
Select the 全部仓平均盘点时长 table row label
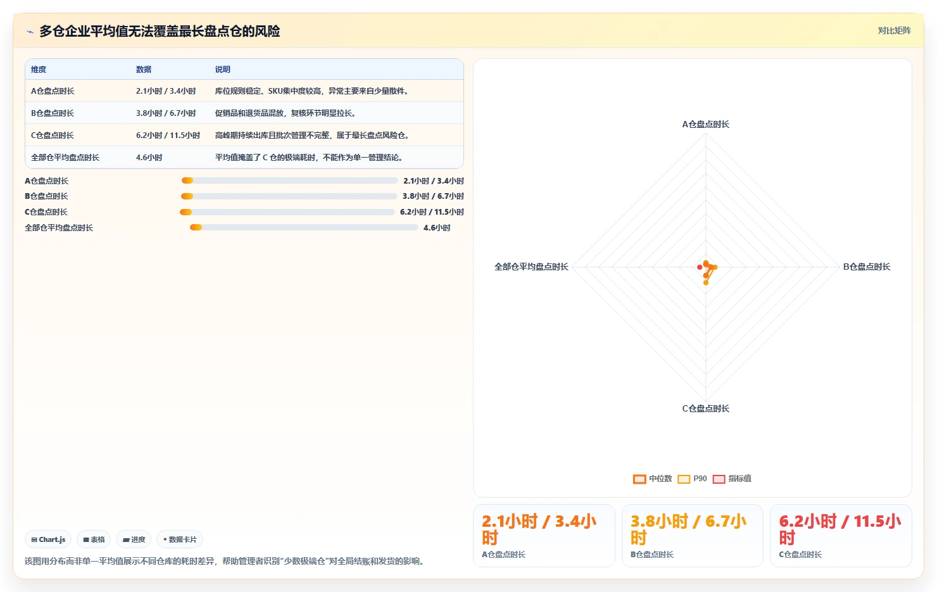(x=65, y=158)
